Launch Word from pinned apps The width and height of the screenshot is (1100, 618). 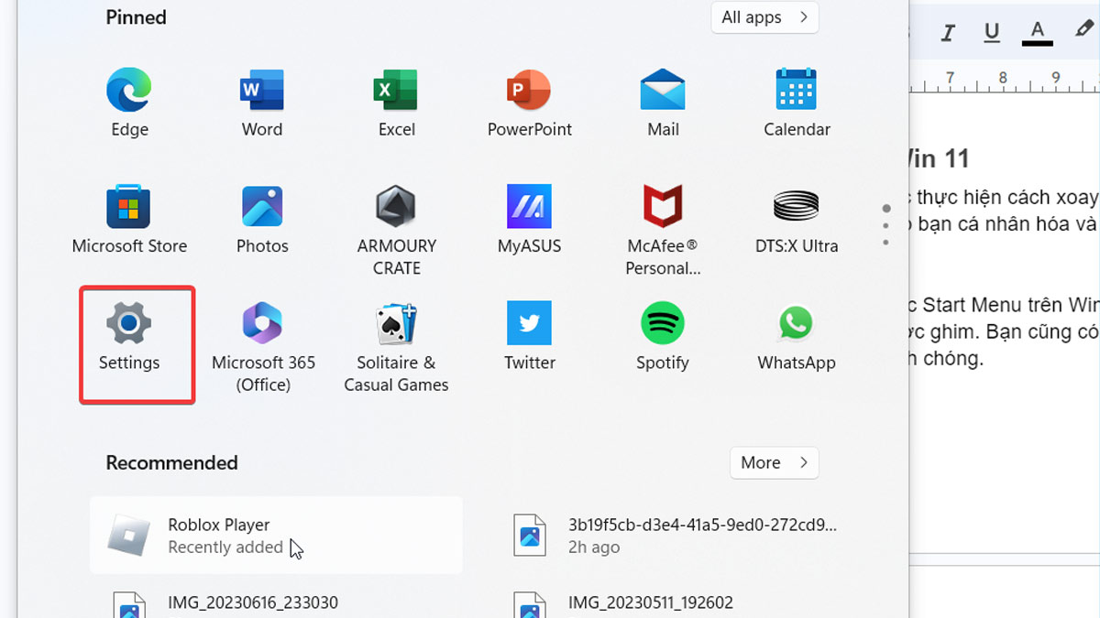[262, 103]
